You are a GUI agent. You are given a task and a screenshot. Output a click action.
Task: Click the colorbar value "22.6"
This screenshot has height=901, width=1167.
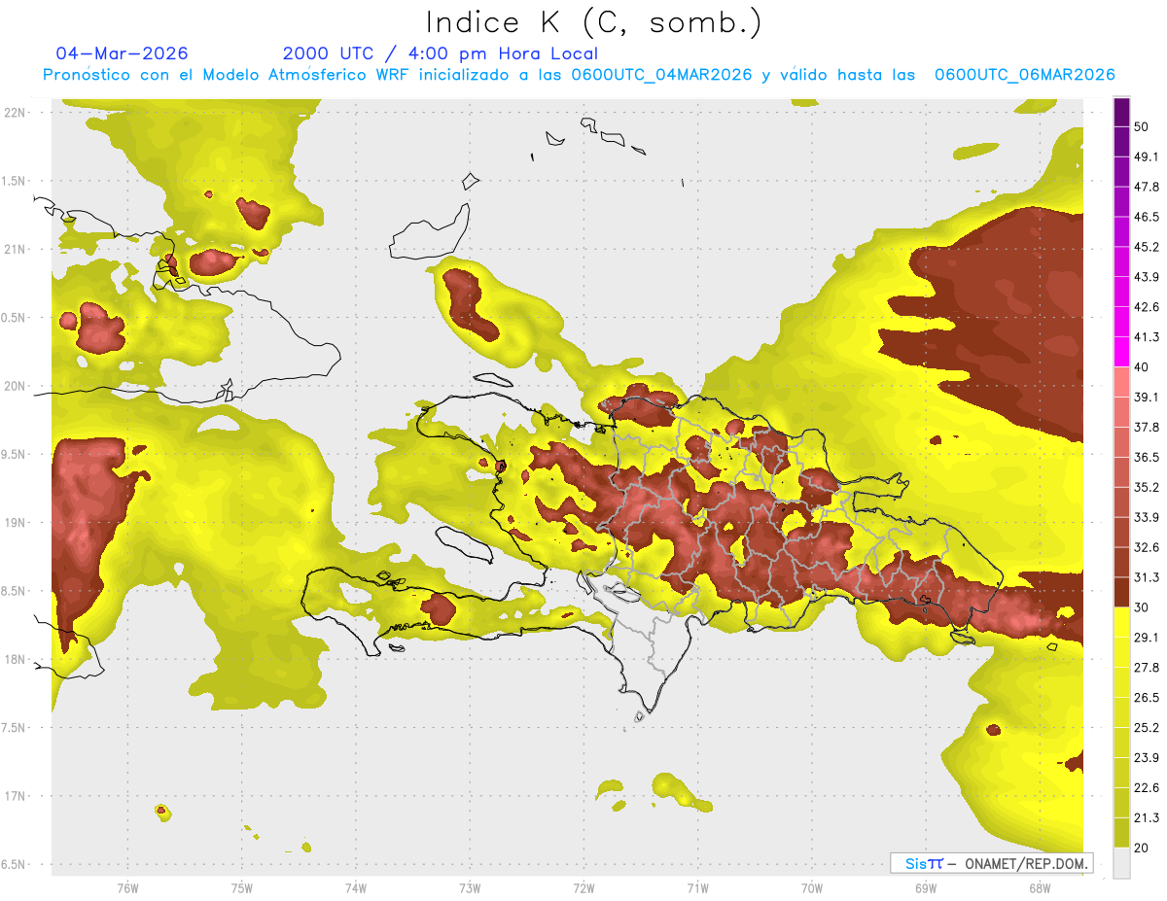(1147, 788)
